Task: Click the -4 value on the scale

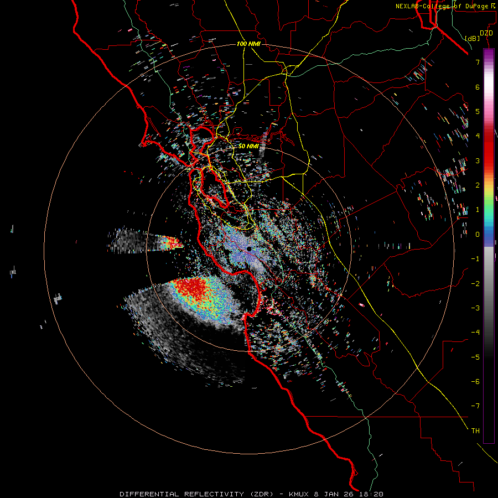Action: point(475,333)
